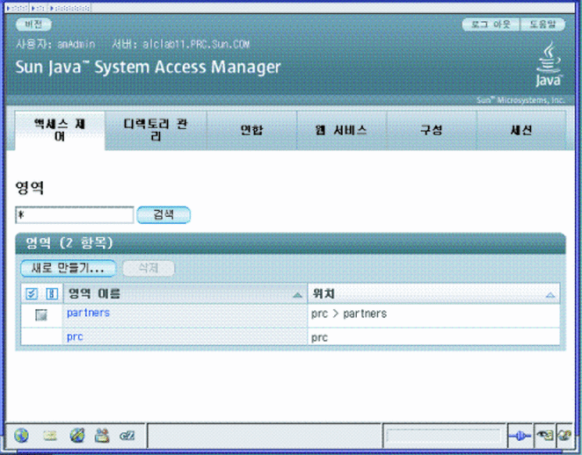Screen dimensions: 582x455
Task: Click the eye-and-card icon in status bar
Action: pyautogui.click(x=545, y=435)
